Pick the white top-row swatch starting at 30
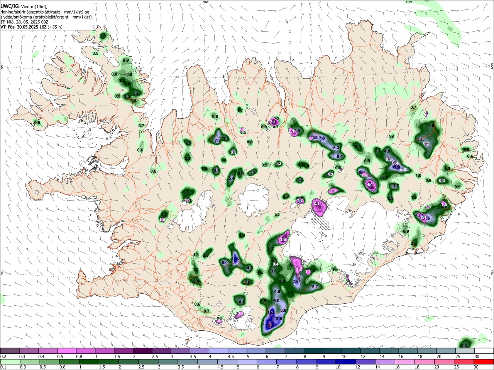494x370 pixels. point(484,351)
